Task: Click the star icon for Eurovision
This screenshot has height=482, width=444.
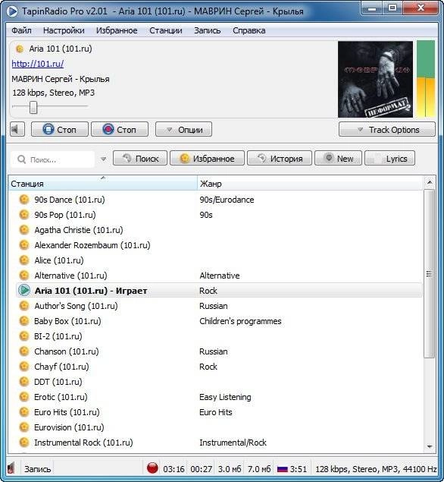Action: (x=24, y=427)
